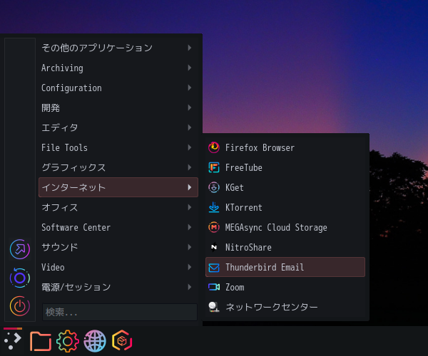Open the settings gear icon in taskbar
428x356 pixels.
[68, 341]
